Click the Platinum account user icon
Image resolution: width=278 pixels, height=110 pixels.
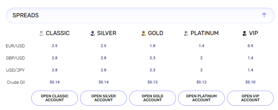pos(186,34)
